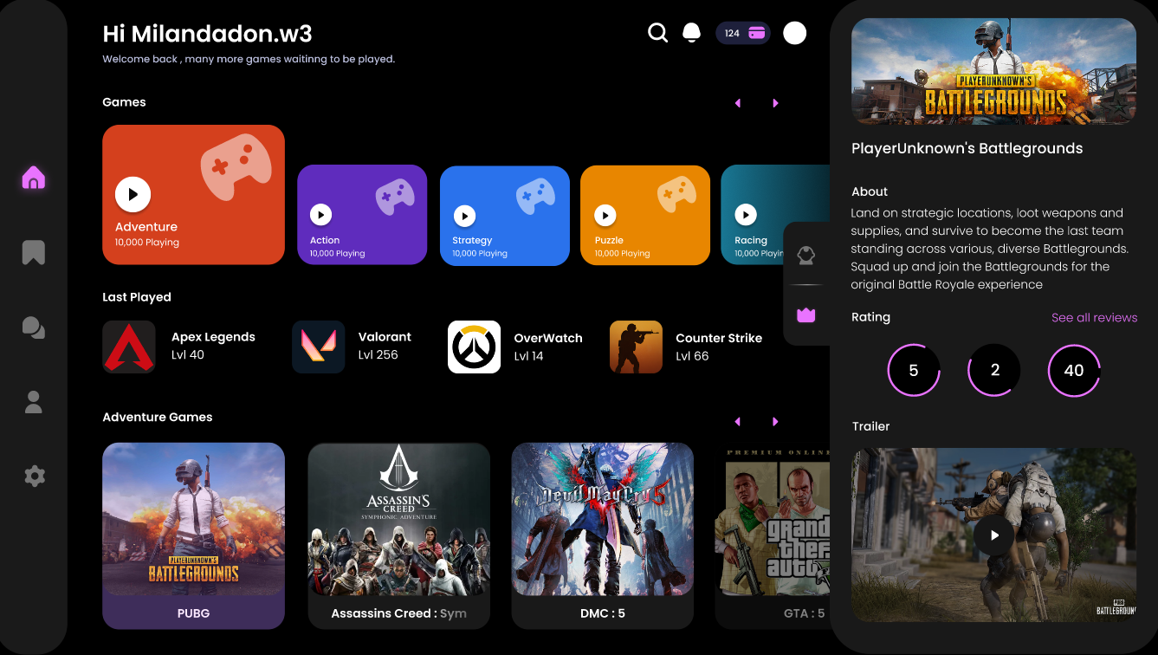The width and height of the screenshot is (1158, 655).
Task: Open the bookmarks icon in sidebar
Action: point(33,252)
